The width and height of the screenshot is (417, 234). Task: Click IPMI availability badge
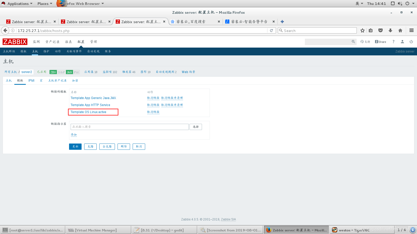point(76,72)
